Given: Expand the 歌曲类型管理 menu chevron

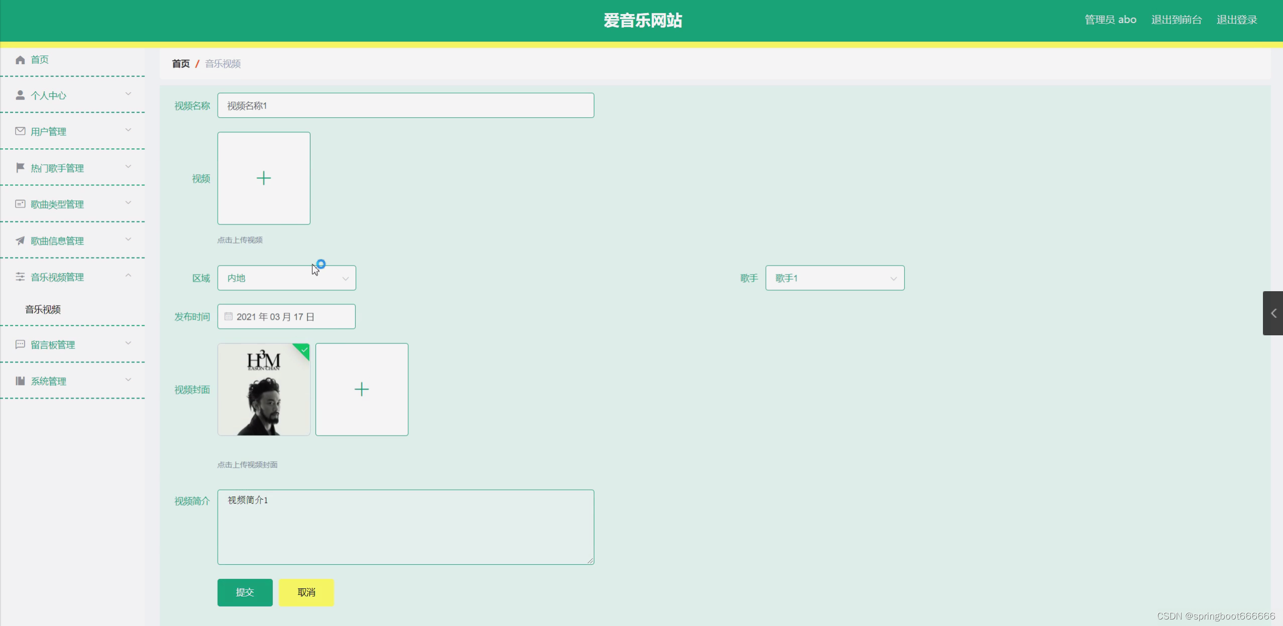Looking at the screenshot, I should click(128, 203).
